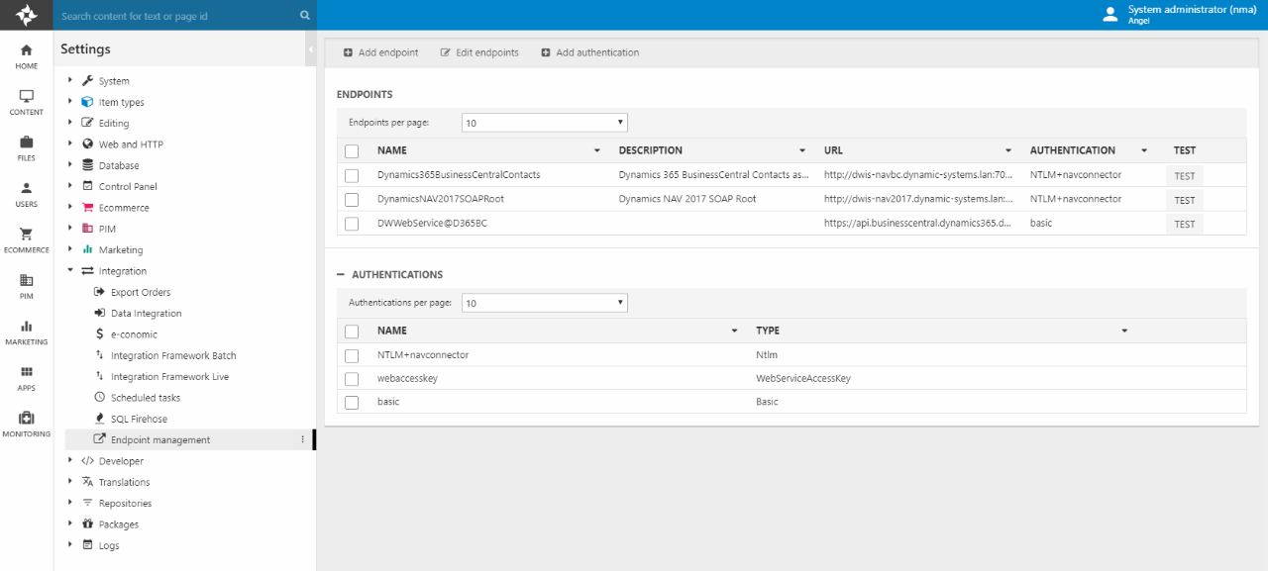Tick the checkbox for webaccesskey authentication

click(x=352, y=379)
